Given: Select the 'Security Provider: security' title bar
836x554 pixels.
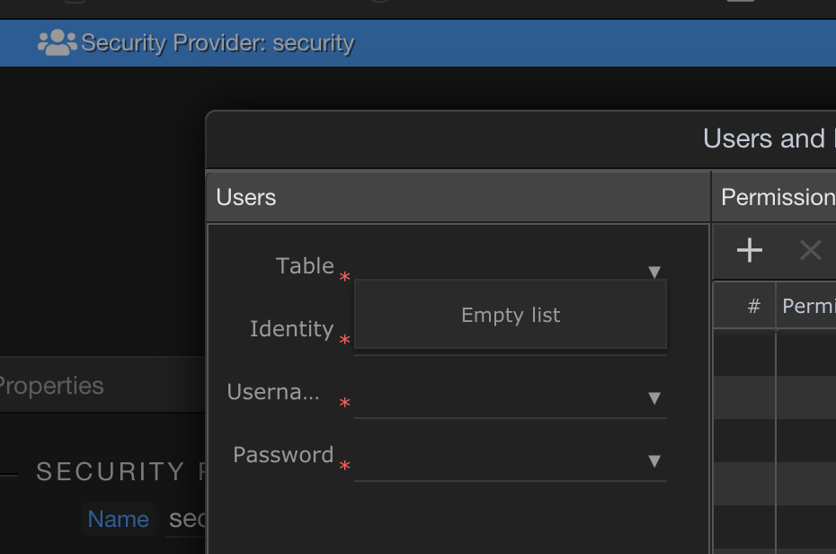Looking at the screenshot, I should 218,43.
